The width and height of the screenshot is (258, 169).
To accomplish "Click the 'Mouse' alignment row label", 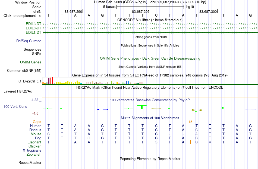I will coord(36,134).
